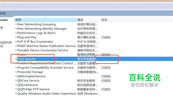Select the Plug and Play service
The height and width of the screenshot is (96, 173).
tap(27, 37)
